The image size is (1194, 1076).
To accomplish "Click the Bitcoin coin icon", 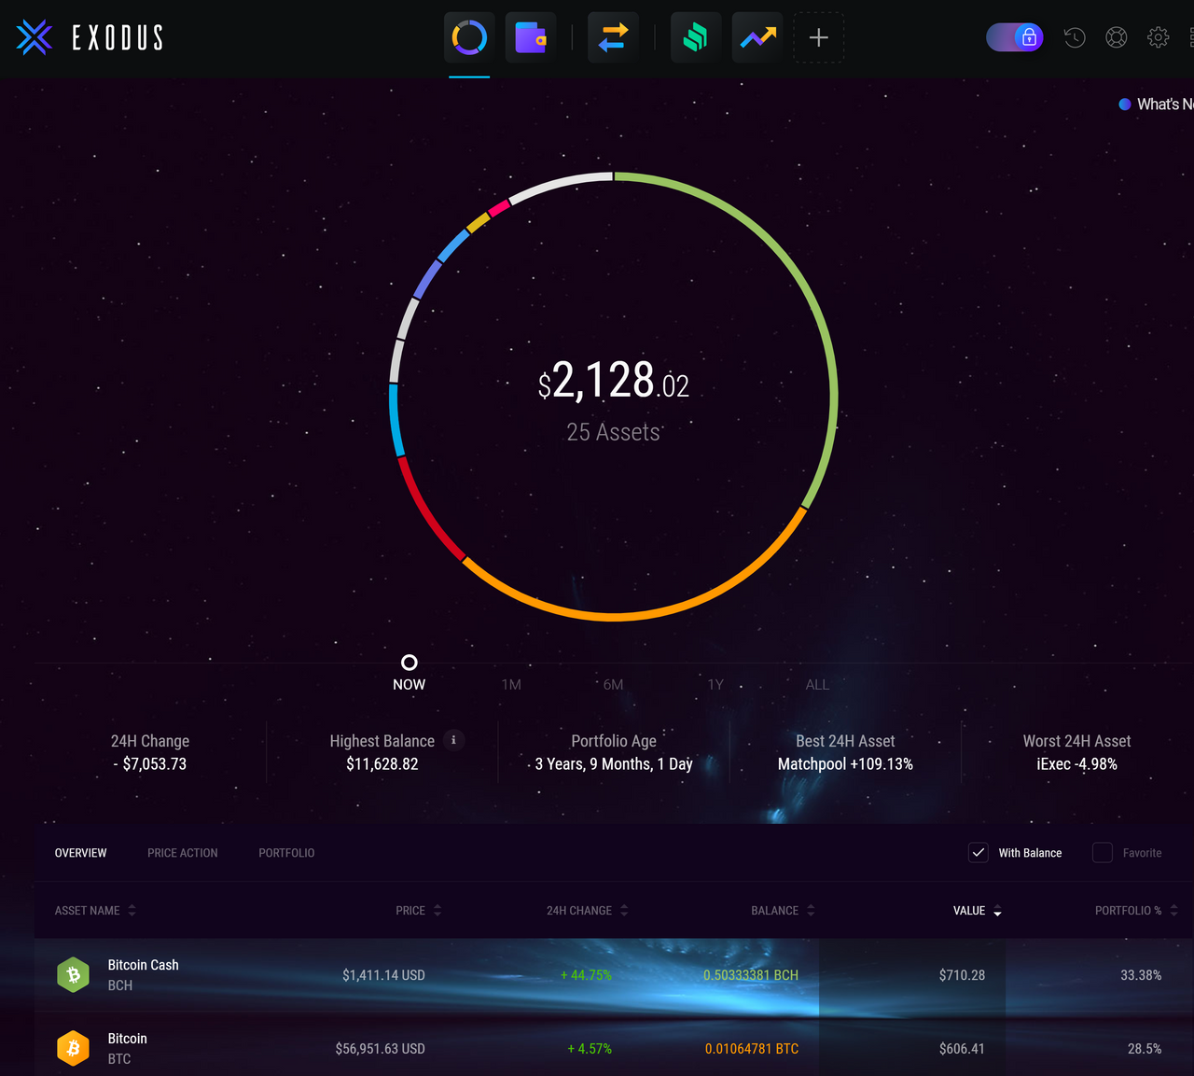I will click(73, 1049).
